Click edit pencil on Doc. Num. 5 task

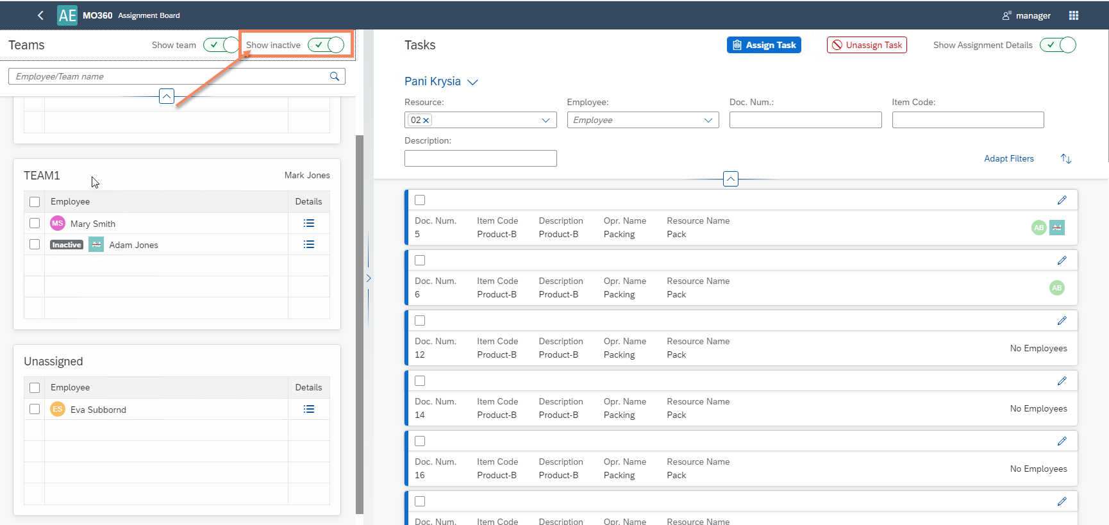[x=1062, y=200]
